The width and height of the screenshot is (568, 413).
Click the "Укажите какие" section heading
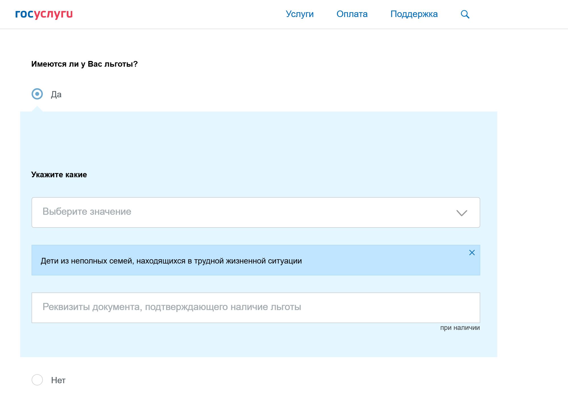tap(59, 175)
